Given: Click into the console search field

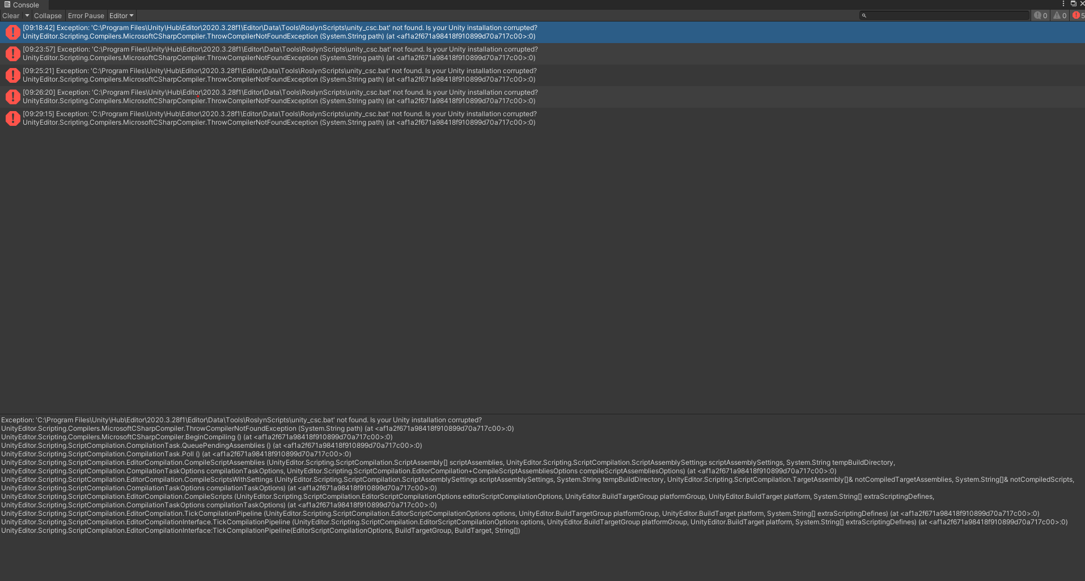Looking at the screenshot, I should point(944,16).
